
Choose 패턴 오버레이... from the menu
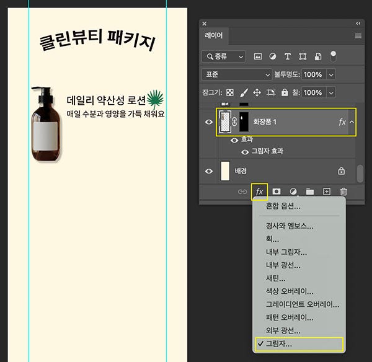point(290,317)
